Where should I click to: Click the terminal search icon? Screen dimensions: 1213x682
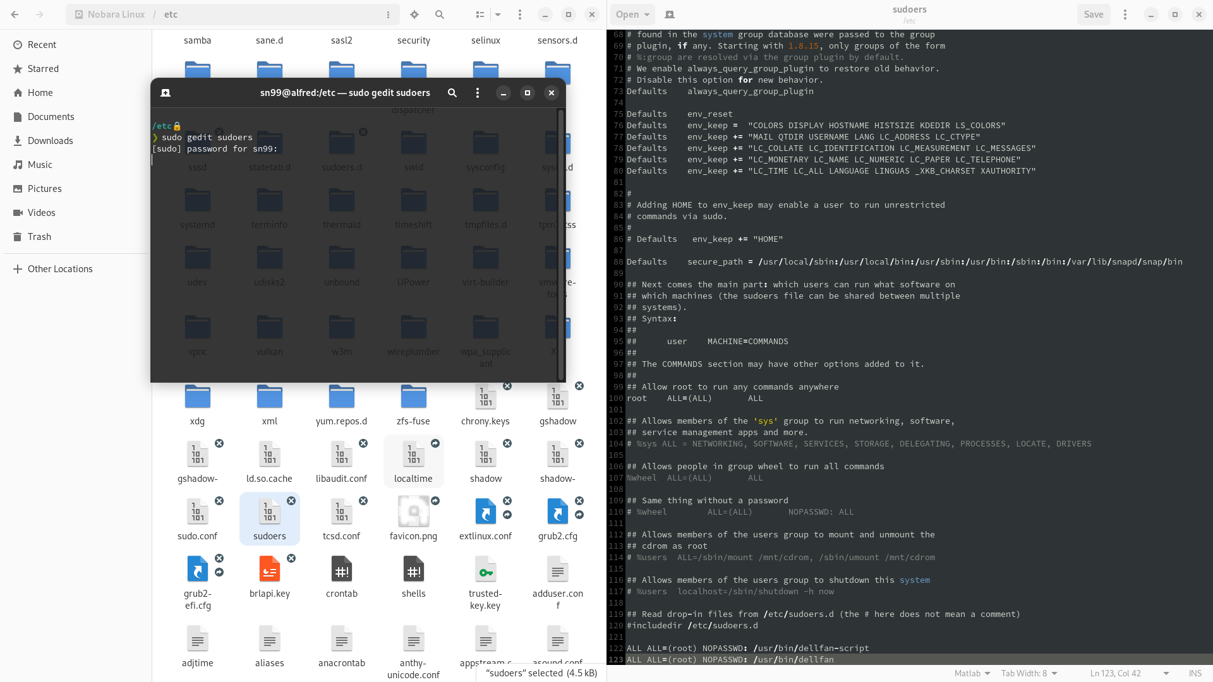pyautogui.click(x=452, y=93)
